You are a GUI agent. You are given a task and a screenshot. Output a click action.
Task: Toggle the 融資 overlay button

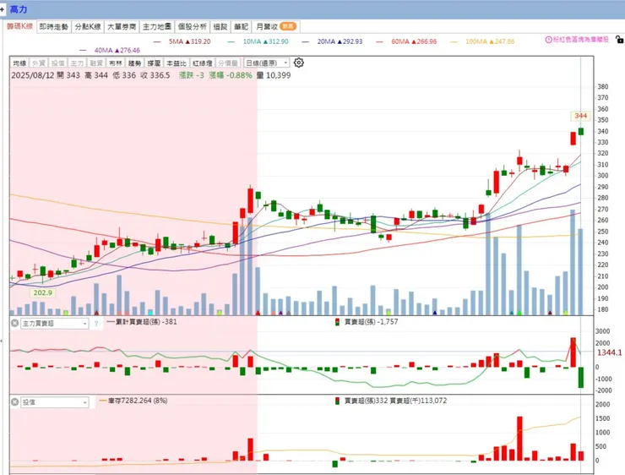click(x=96, y=63)
